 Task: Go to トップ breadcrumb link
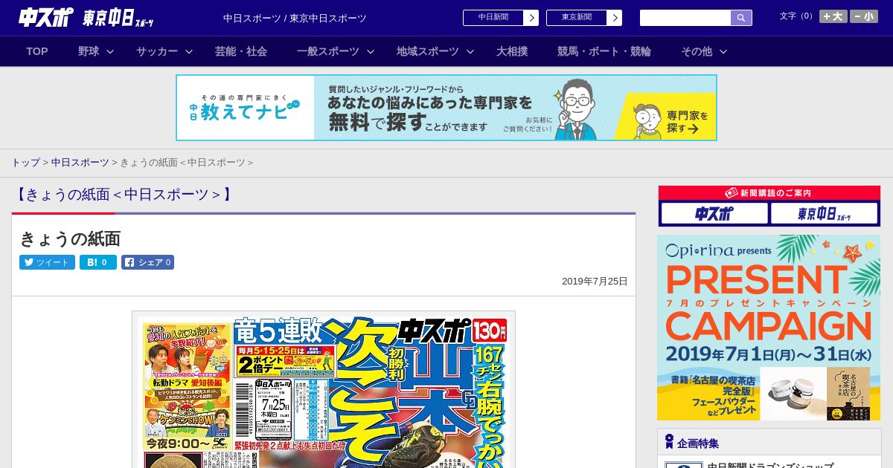pyautogui.click(x=25, y=163)
